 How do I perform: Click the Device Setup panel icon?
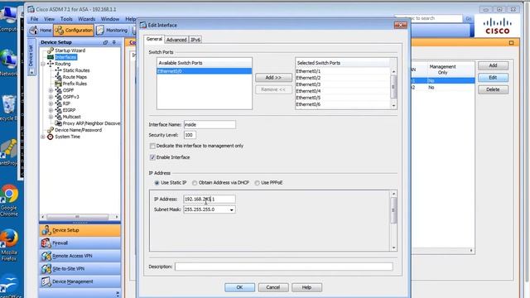coord(46,230)
